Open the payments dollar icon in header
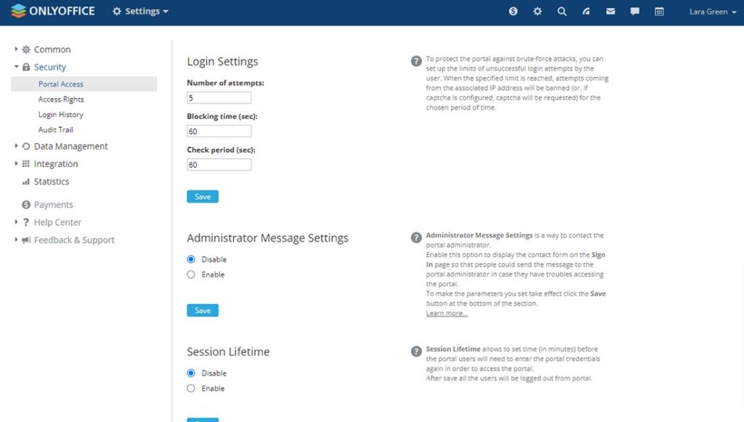 (513, 12)
